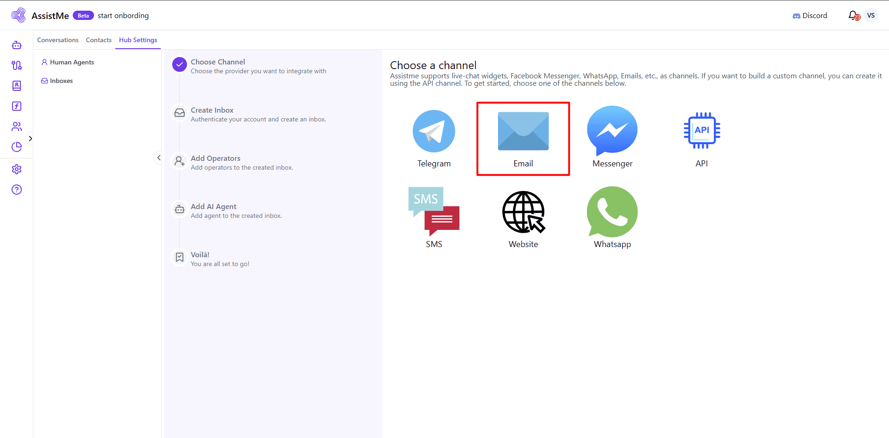Select the Hub Settings tab

click(138, 40)
